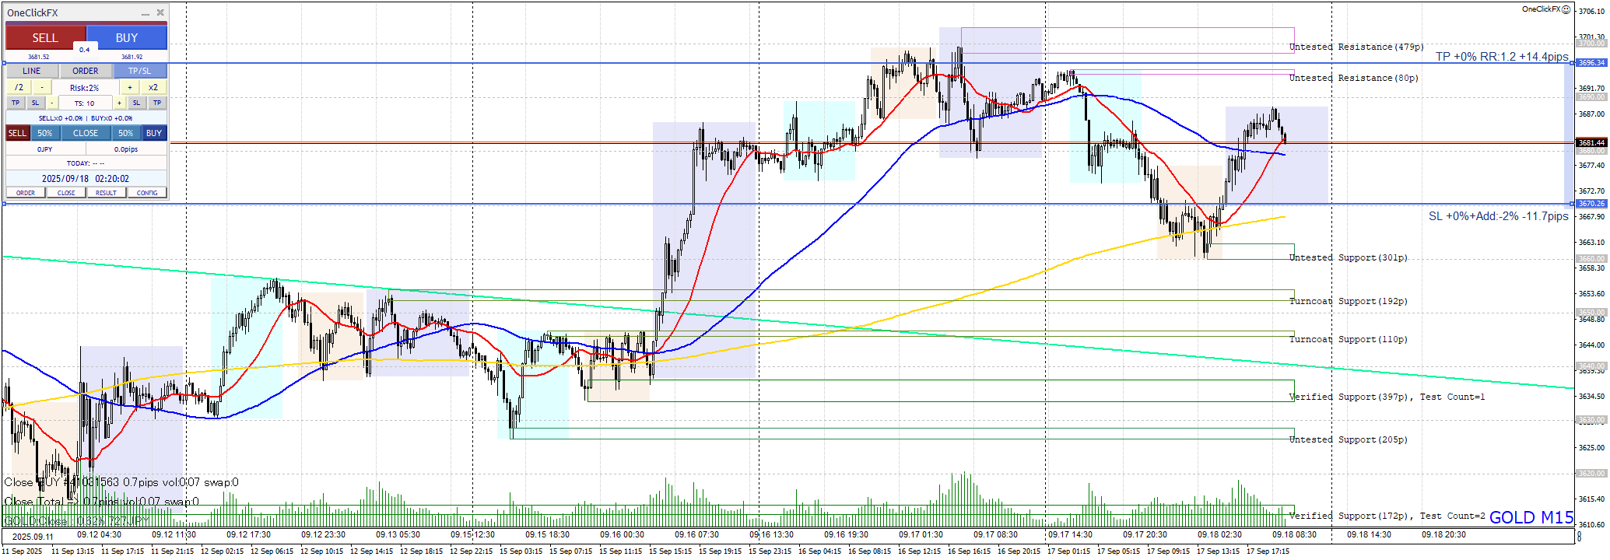The width and height of the screenshot is (1610, 560).
Task: Halve the risk with the /2 button
Action: click(x=19, y=88)
